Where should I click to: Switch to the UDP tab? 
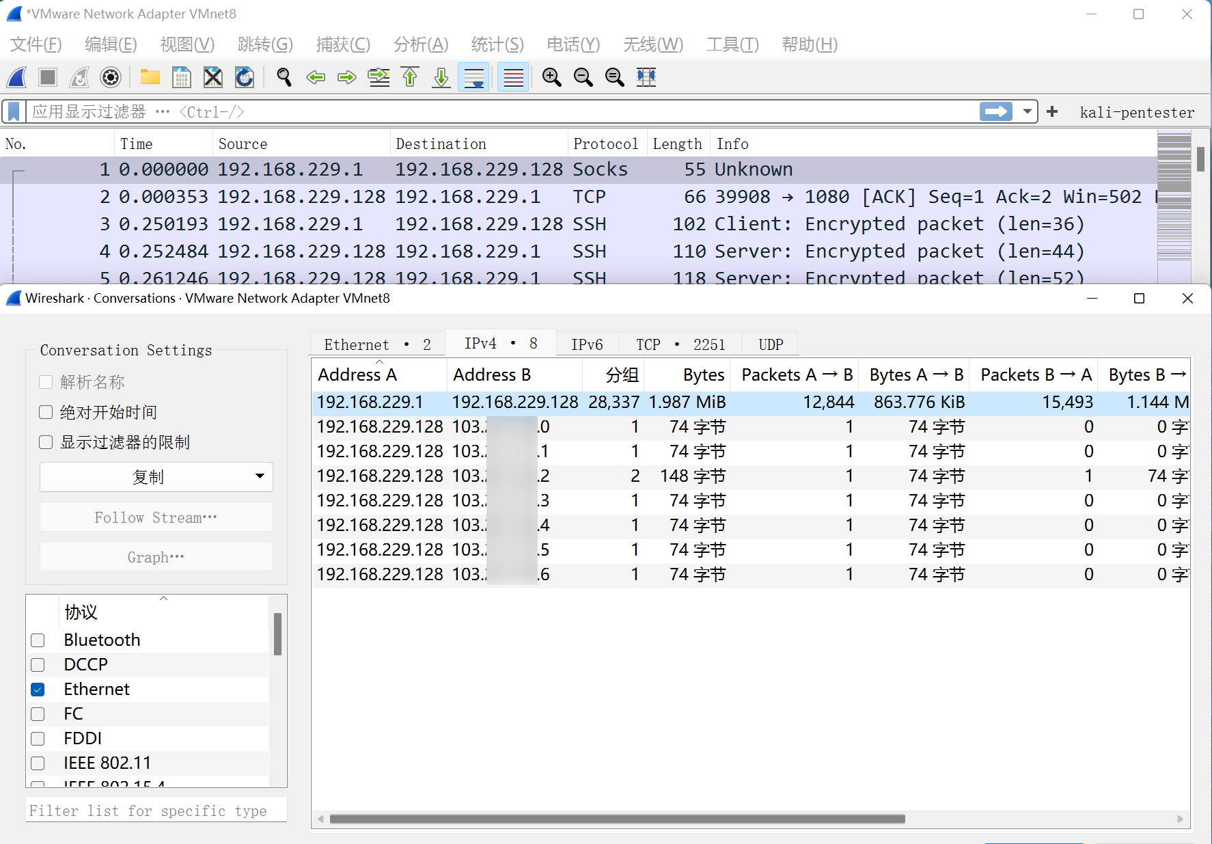coord(771,344)
